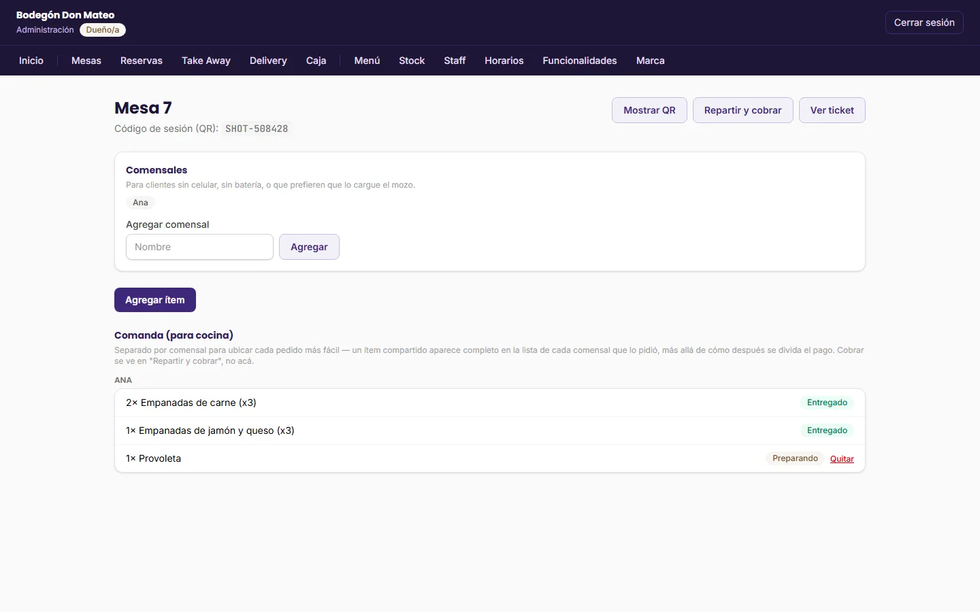Click Repartir y cobrar
Screen dimensions: 980x612
pos(742,110)
